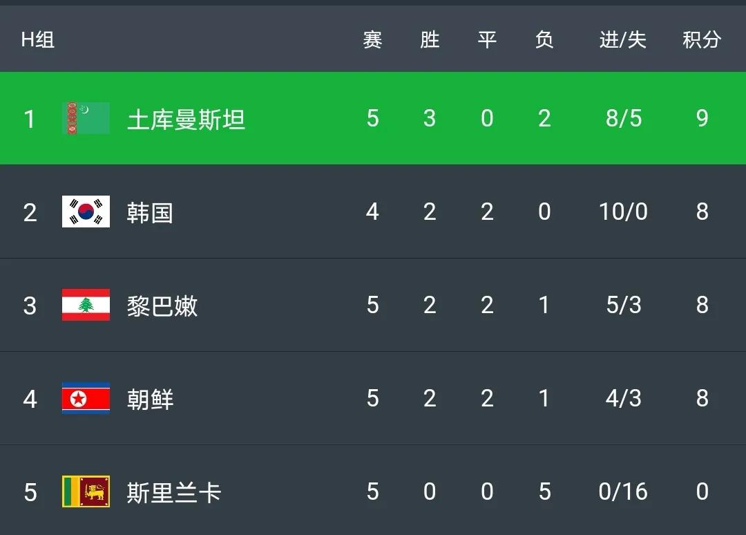
Task: Click the North Korea flag icon
Action: coord(86,399)
